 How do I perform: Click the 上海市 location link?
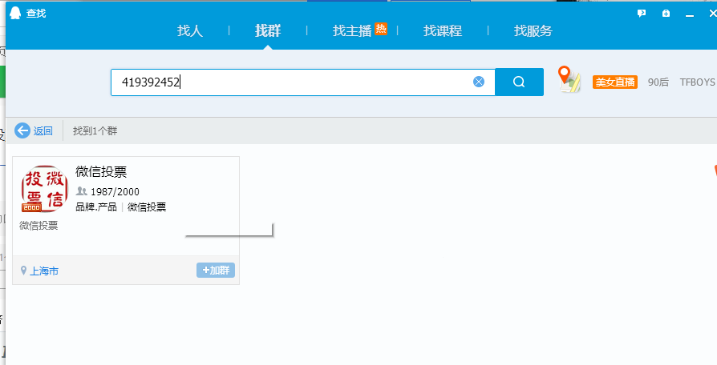point(44,271)
